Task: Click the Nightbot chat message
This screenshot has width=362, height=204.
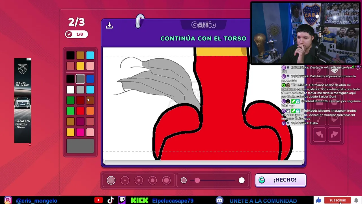Action: pos(319,115)
